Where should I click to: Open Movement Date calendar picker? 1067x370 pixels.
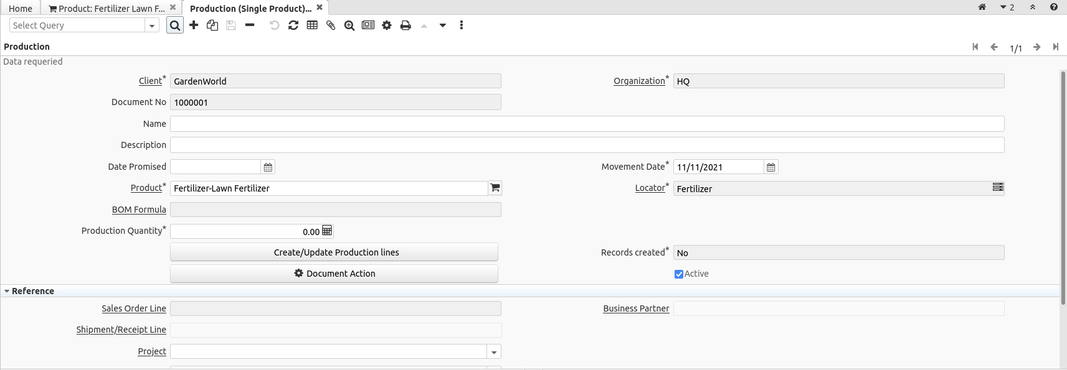[x=771, y=167]
